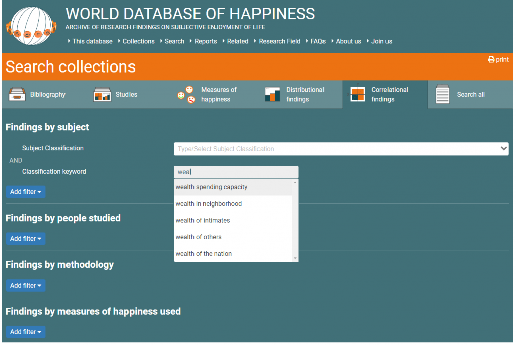Open the Subject Classification dropdown
Screen dimensions: 516x345
pyautogui.click(x=341, y=149)
